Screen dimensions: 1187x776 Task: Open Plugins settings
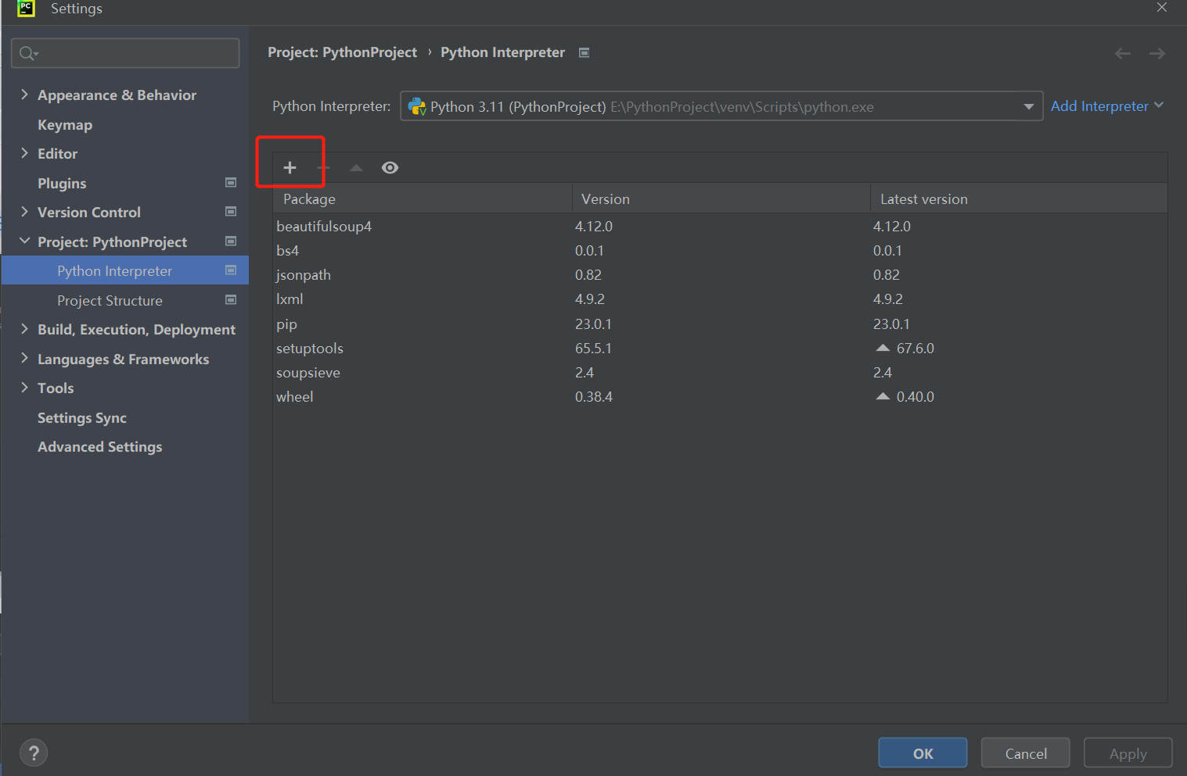click(62, 184)
